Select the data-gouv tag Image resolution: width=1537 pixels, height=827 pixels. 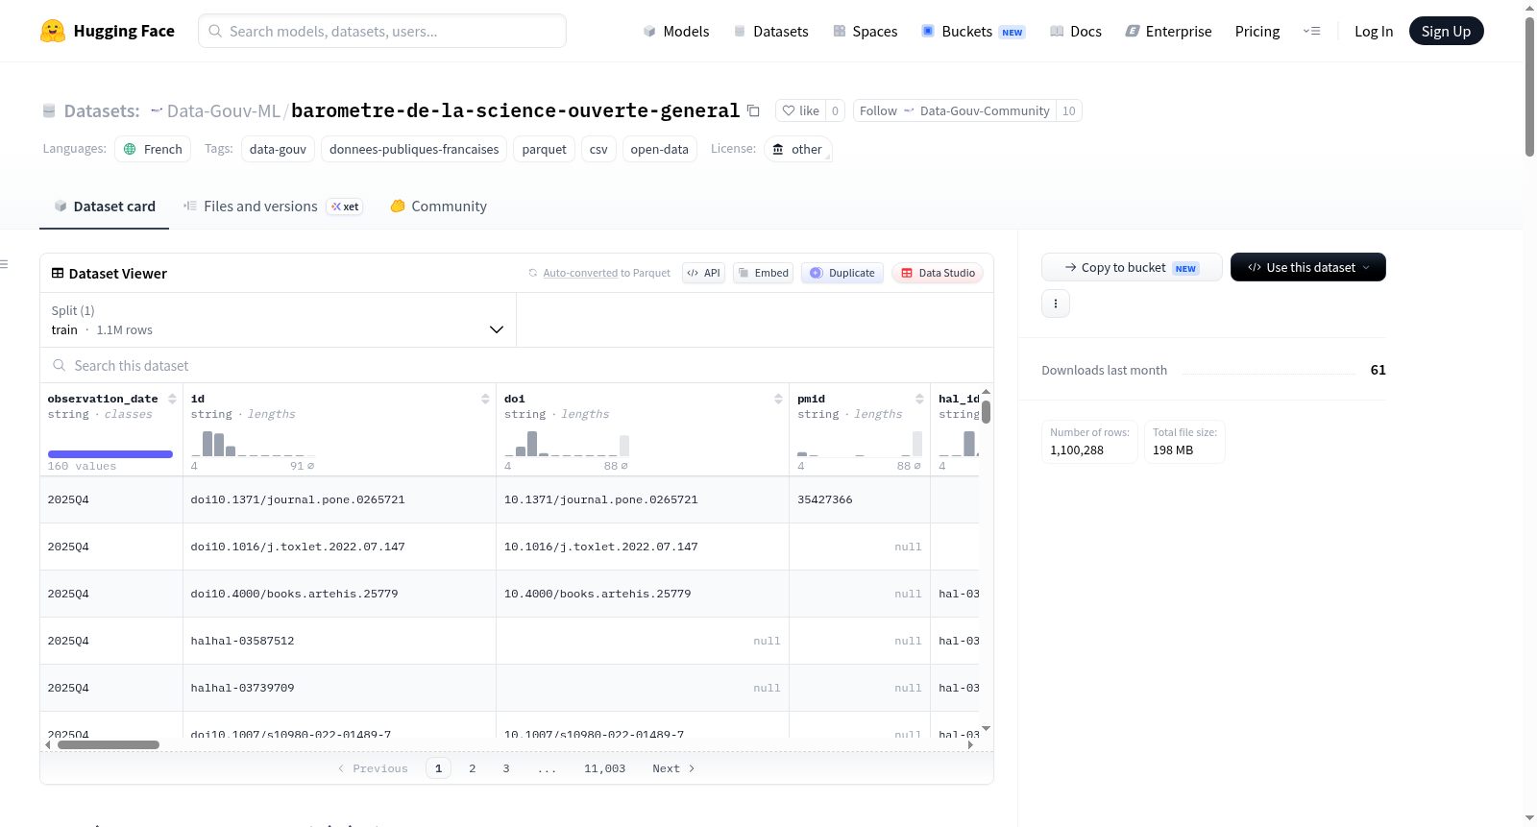[x=278, y=149]
